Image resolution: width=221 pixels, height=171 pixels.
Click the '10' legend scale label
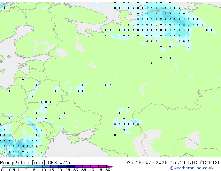[44, 170]
